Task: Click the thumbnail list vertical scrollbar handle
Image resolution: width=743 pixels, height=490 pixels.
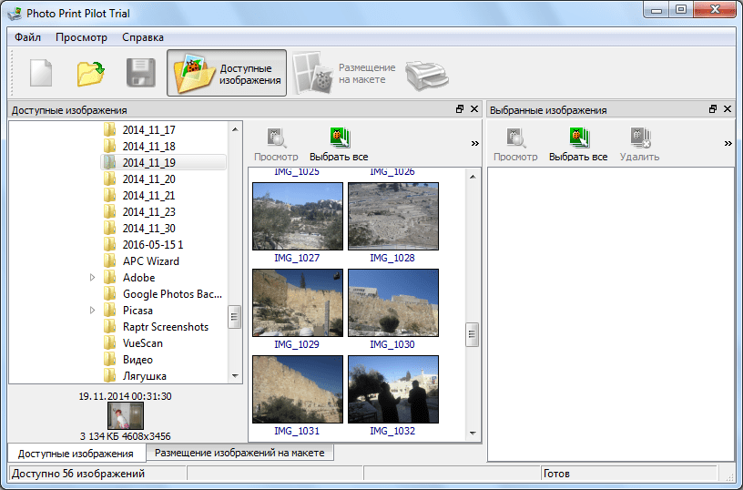Action: point(472,334)
